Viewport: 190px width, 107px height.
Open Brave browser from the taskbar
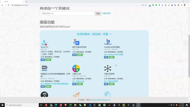(x=66, y=105)
